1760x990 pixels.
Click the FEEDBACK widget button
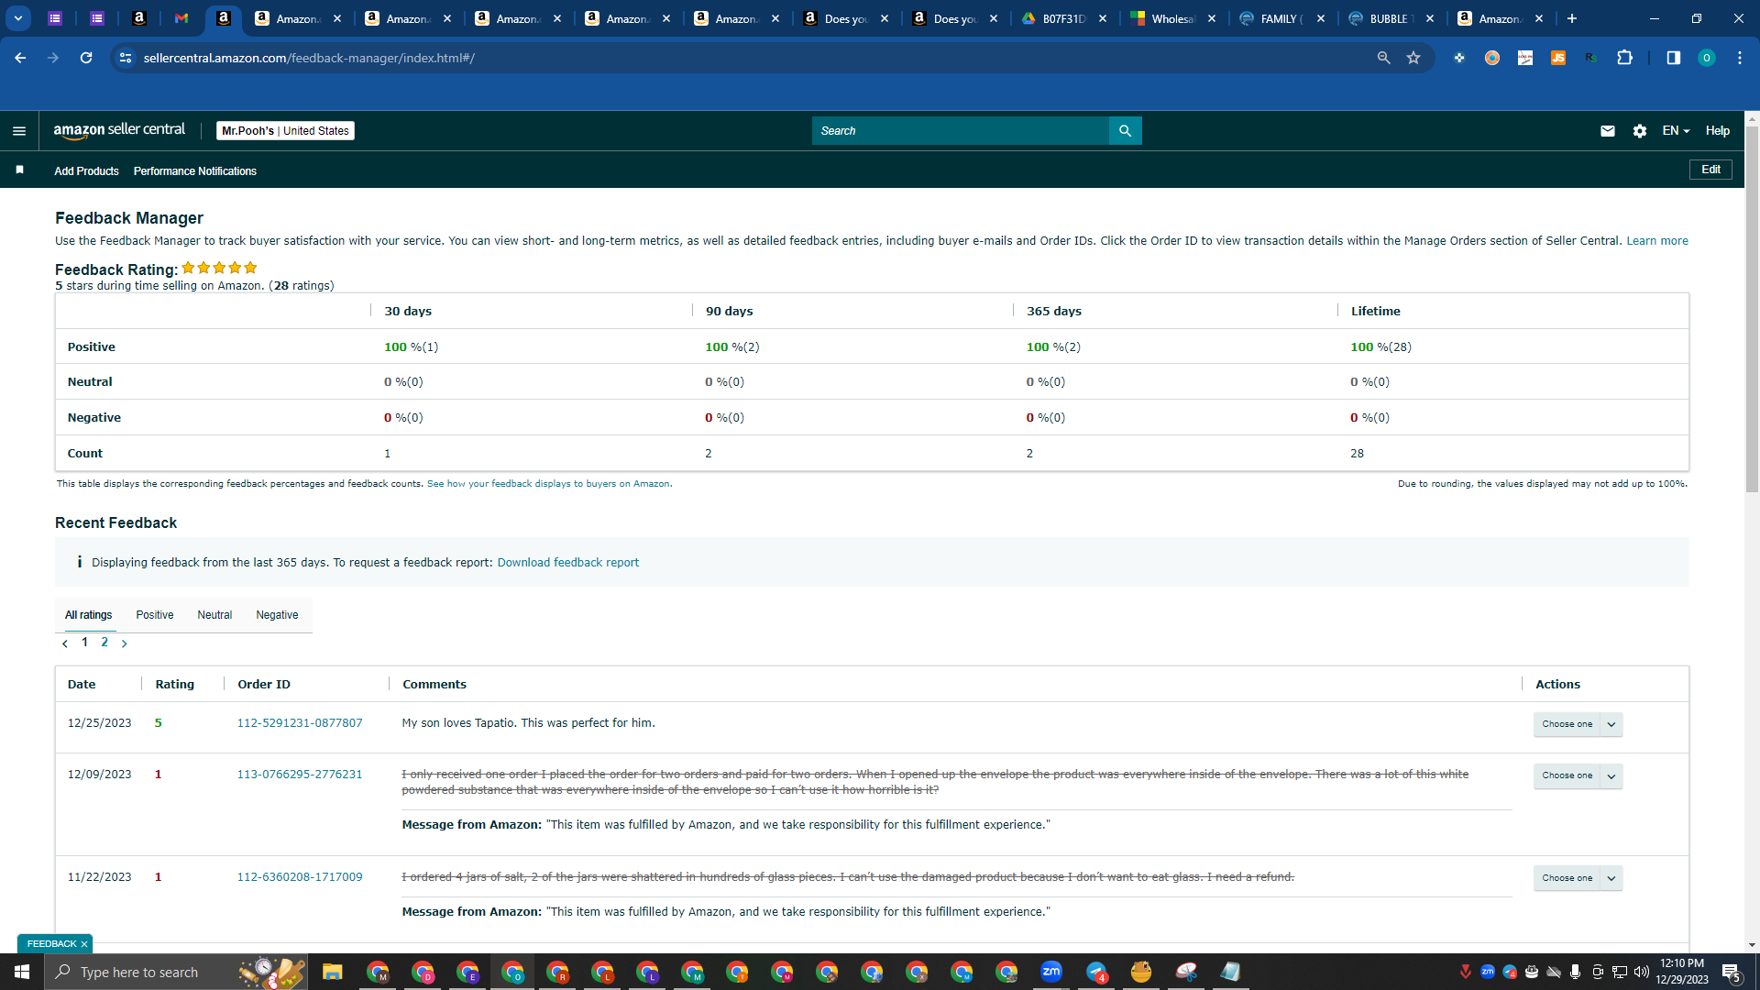tap(51, 944)
